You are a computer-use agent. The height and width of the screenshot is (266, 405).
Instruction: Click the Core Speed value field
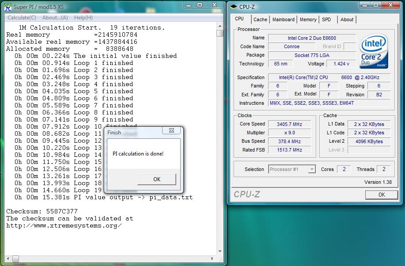[289, 124]
